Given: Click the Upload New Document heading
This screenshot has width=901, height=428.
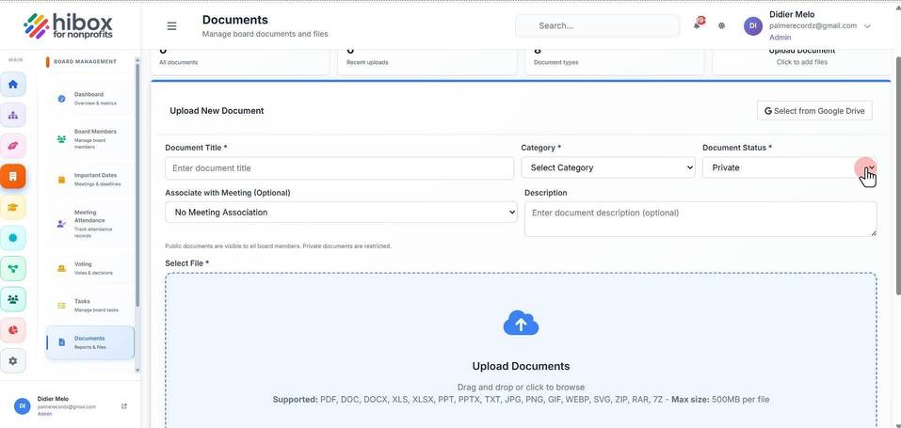Looking at the screenshot, I should pos(217,110).
